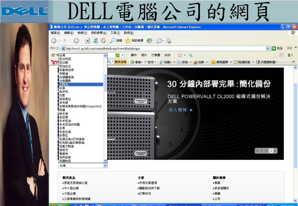Screen dimensions: 298x206
Task: Click the History clock icon in toolbar
Action: (149, 40)
